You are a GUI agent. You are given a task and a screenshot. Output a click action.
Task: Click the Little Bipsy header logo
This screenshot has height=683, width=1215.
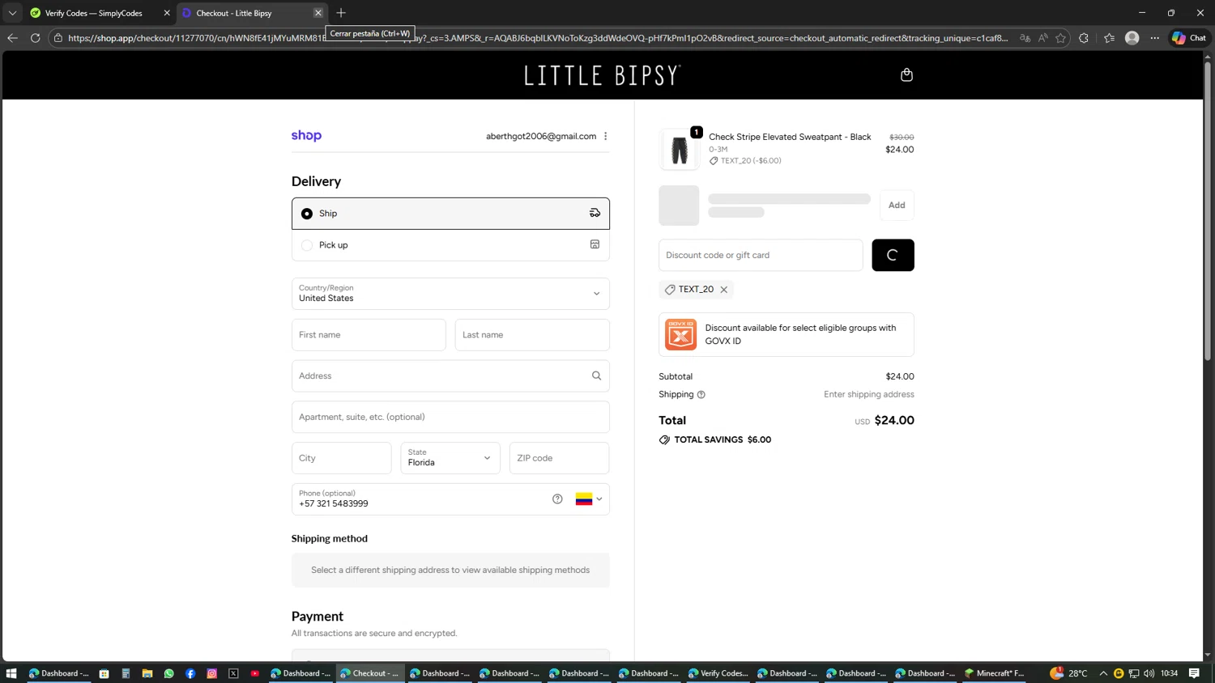(x=603, y=75)
